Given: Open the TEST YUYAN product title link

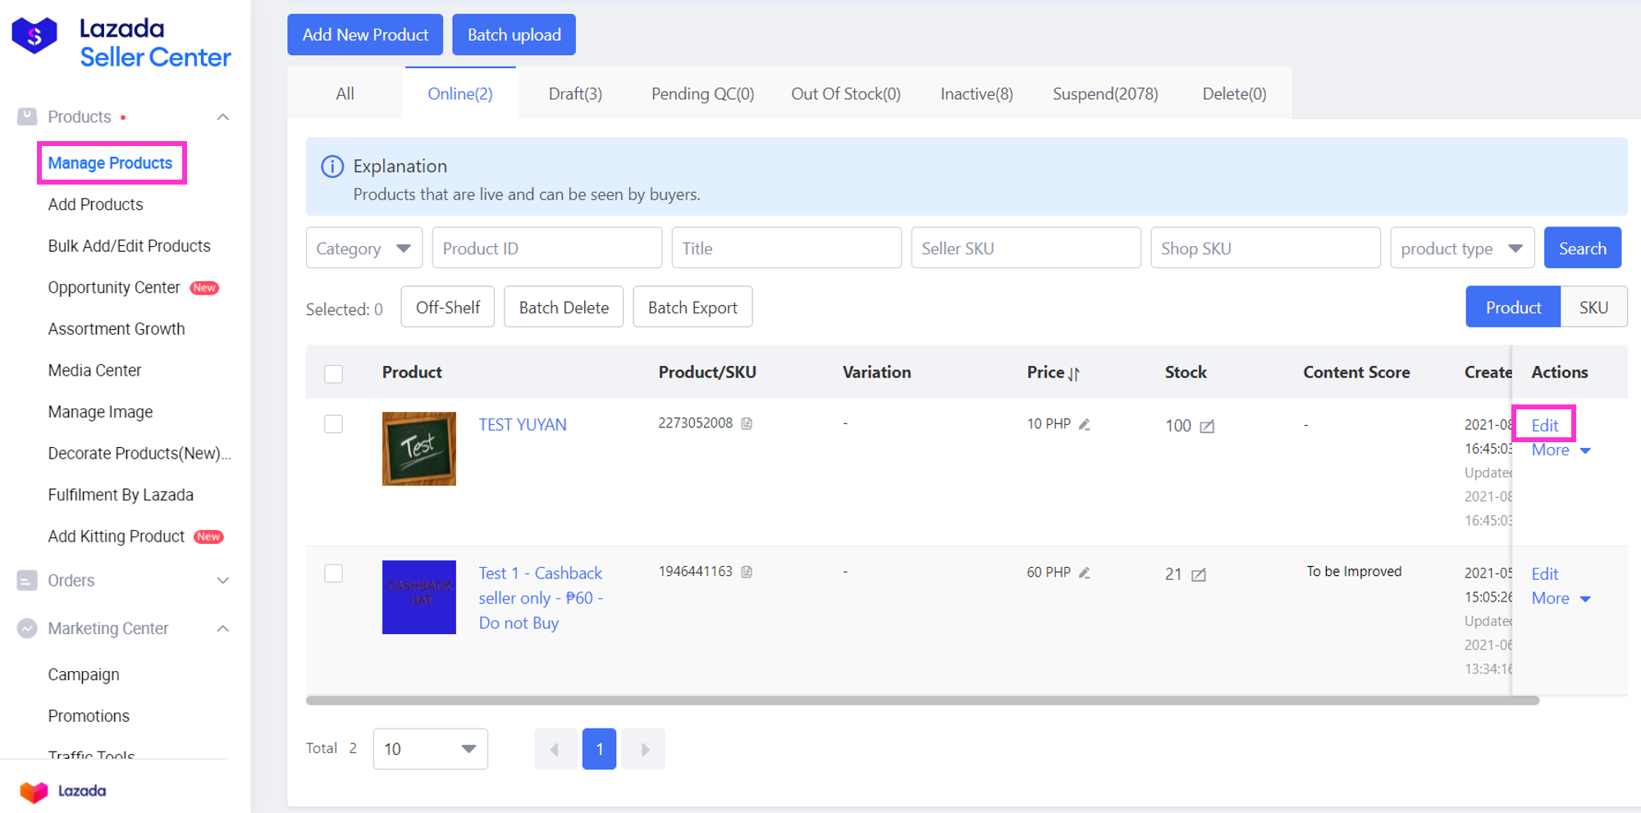Looking at the screenshot, I should [523, 424].
